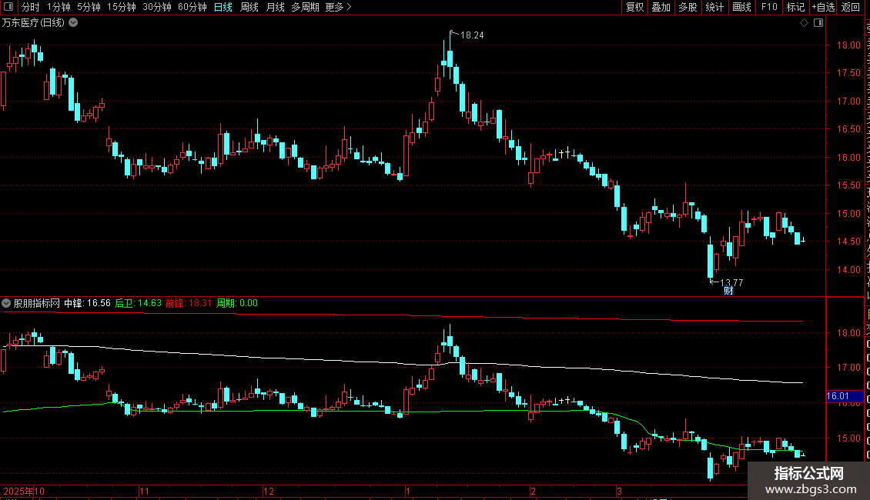Click the 万东医疗(日线) stock title
Viewport: 870px width, 500px height.
pos(33,23)
